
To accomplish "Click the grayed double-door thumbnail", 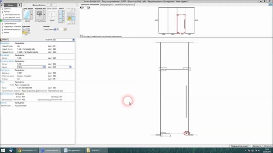I will (x=52, y=14).
